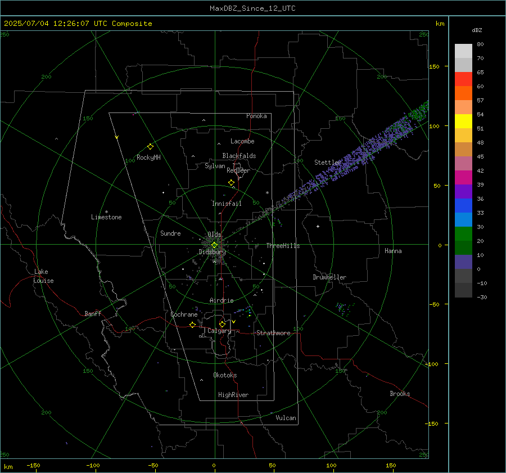Image resolution: width=506 pixels, height=473 pixels.
Task: Click the Sundre town label
Action: [170, 233]
